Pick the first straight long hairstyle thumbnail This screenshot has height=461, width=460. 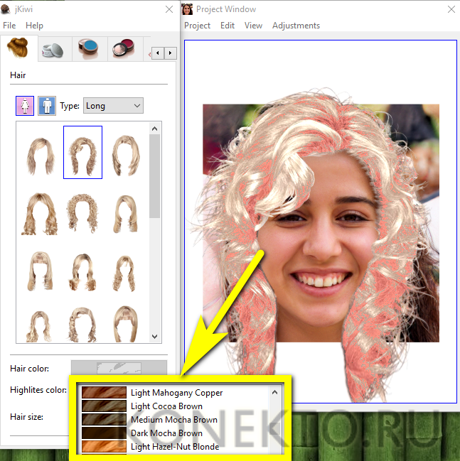(40, 152)
